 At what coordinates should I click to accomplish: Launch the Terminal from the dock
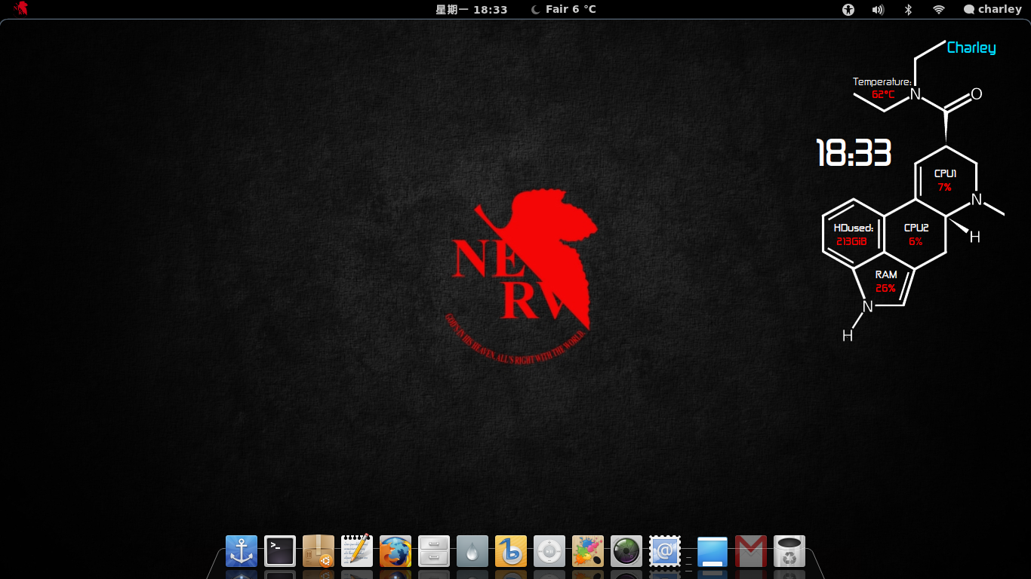pos(280,551)
